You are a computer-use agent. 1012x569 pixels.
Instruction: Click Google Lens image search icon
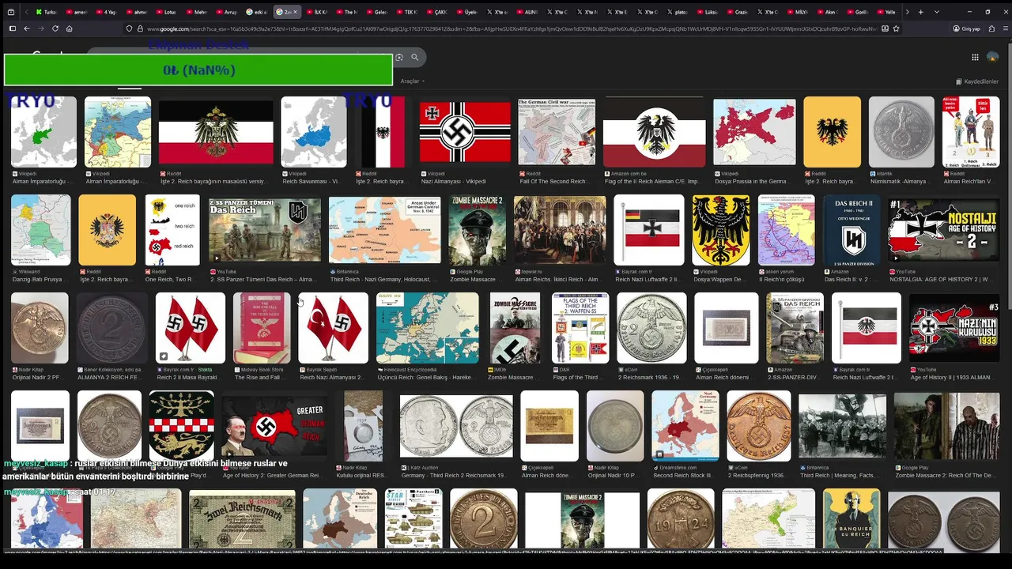399,57
